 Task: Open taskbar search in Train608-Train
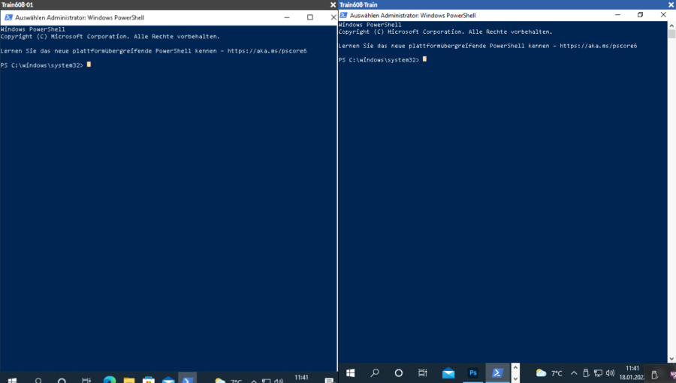pos(375,372)
